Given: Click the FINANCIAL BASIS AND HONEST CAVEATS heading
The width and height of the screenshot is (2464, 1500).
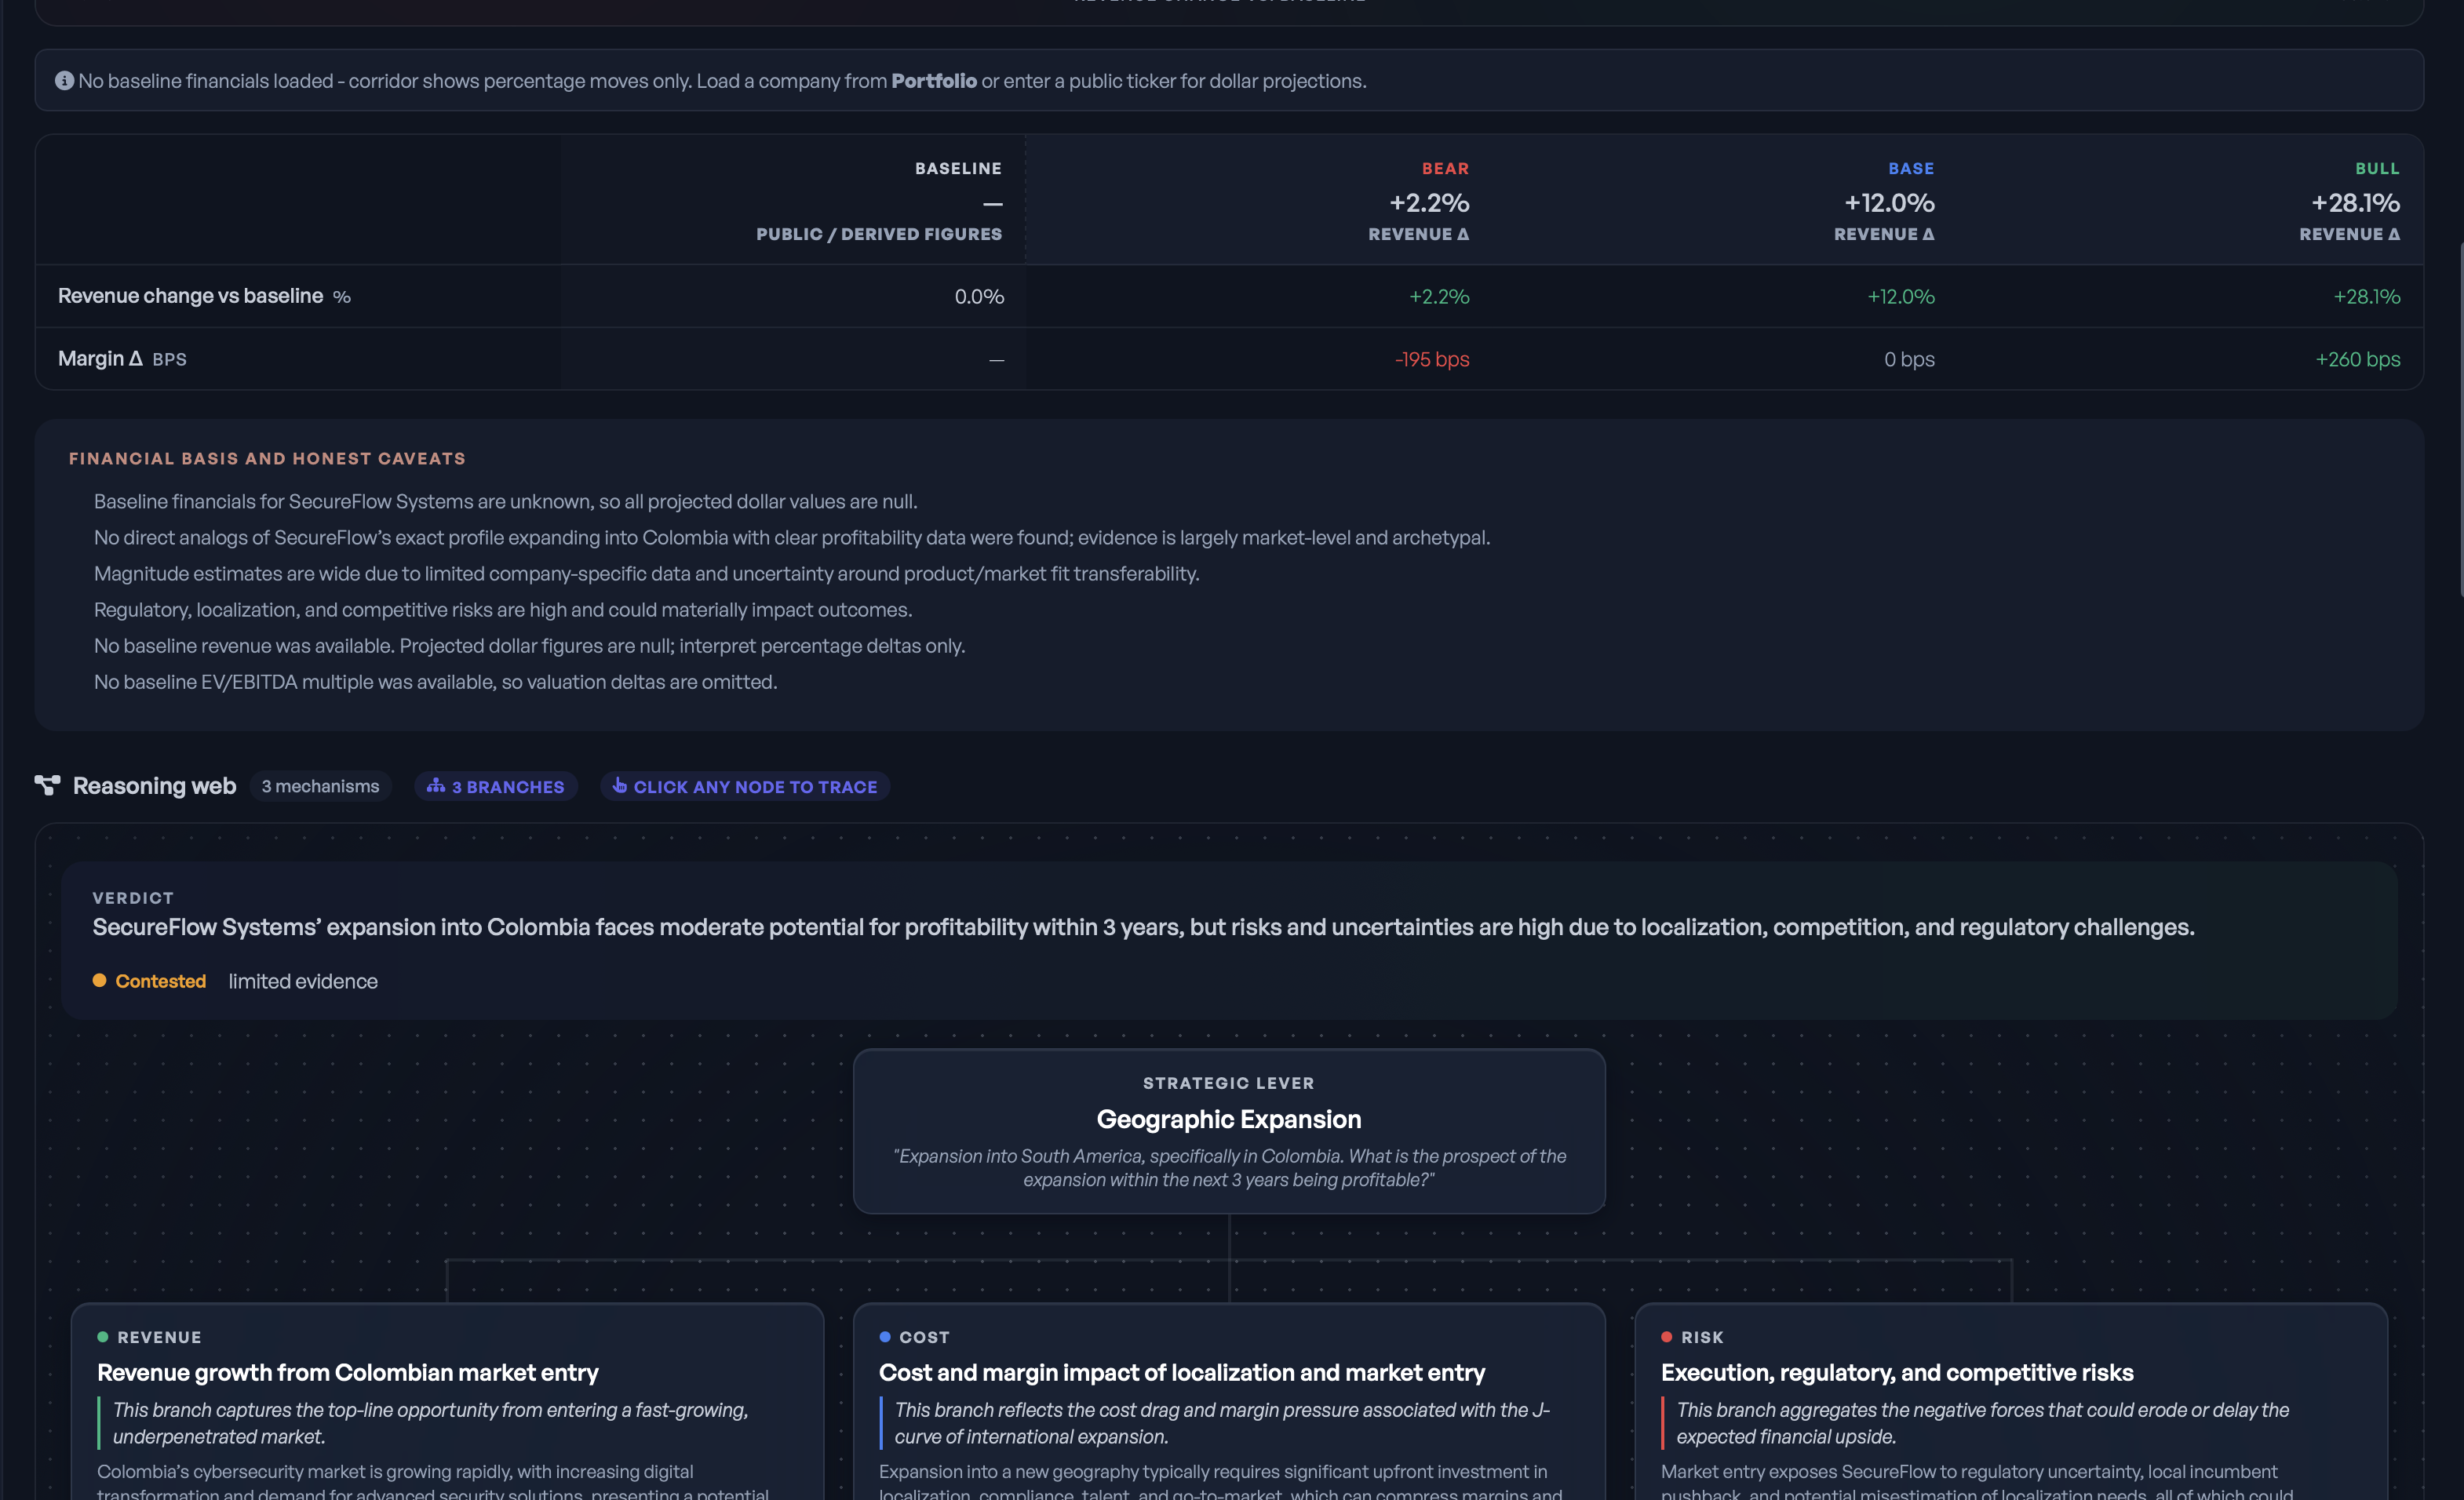Looking at the screenshot, I should (267, 459).
